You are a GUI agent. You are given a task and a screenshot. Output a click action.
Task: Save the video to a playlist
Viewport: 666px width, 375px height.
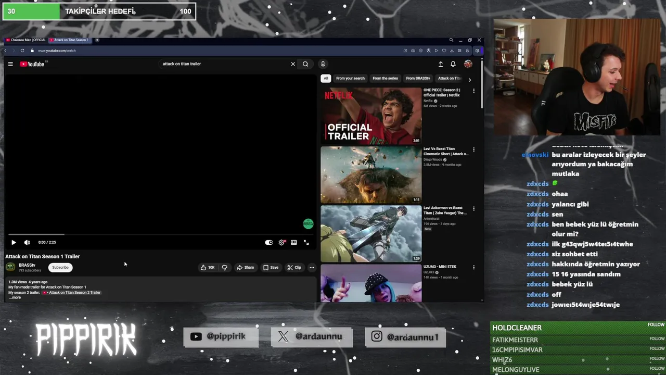point(271,268)
